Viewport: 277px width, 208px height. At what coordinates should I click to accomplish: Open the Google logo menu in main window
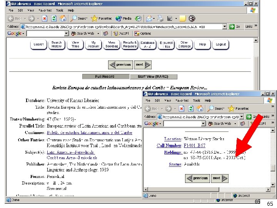pyautogui.click(x=16, y=34)
